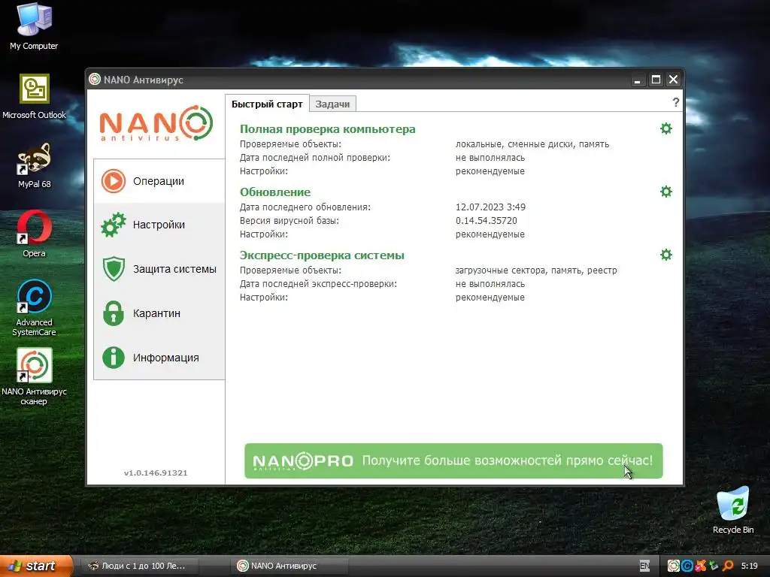Close the NANO Антивирус window
This screenshot has height=577, width=770.
click(x=673, y=80)
